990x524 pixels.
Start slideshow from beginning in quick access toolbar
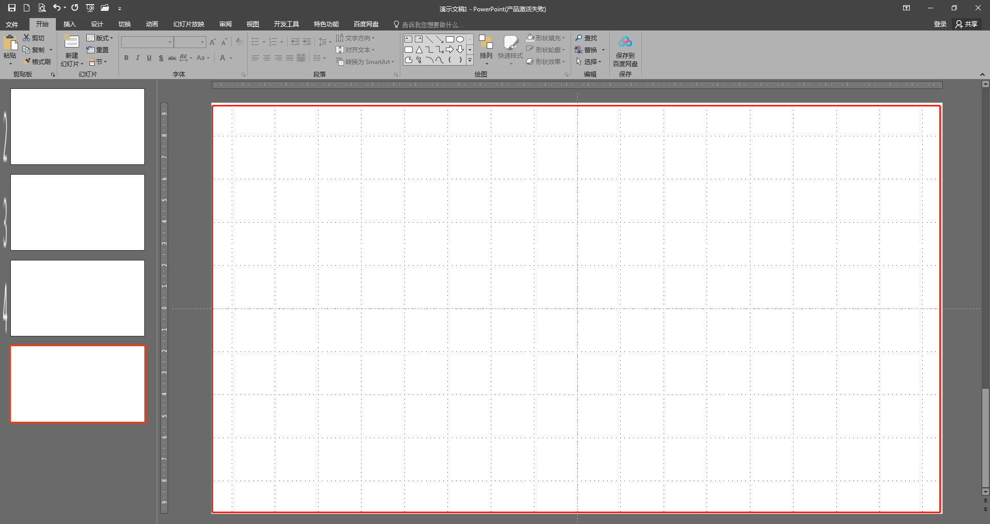pos(90,8)
